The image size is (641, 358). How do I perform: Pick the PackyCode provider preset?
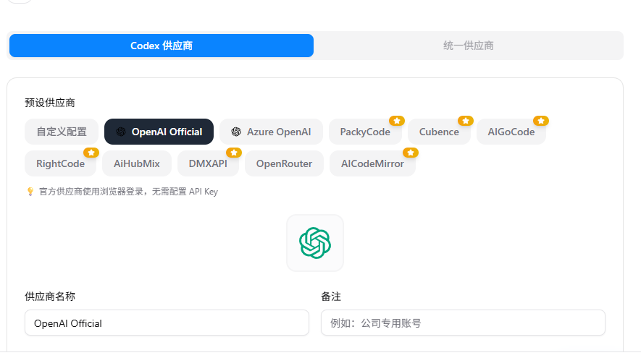tap(365, 132)
